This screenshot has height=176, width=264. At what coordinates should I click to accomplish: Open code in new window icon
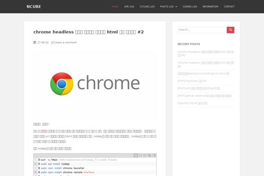[x=154, y=155]
